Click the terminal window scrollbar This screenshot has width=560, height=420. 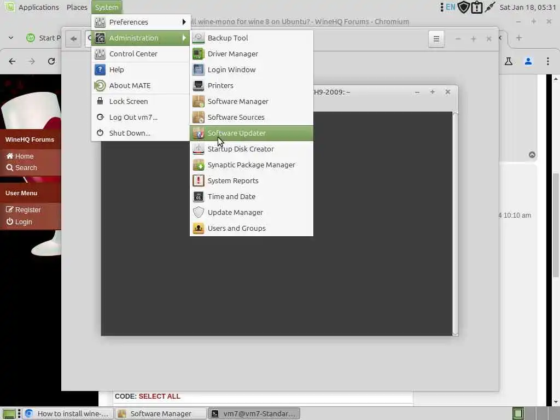point(456,224)
